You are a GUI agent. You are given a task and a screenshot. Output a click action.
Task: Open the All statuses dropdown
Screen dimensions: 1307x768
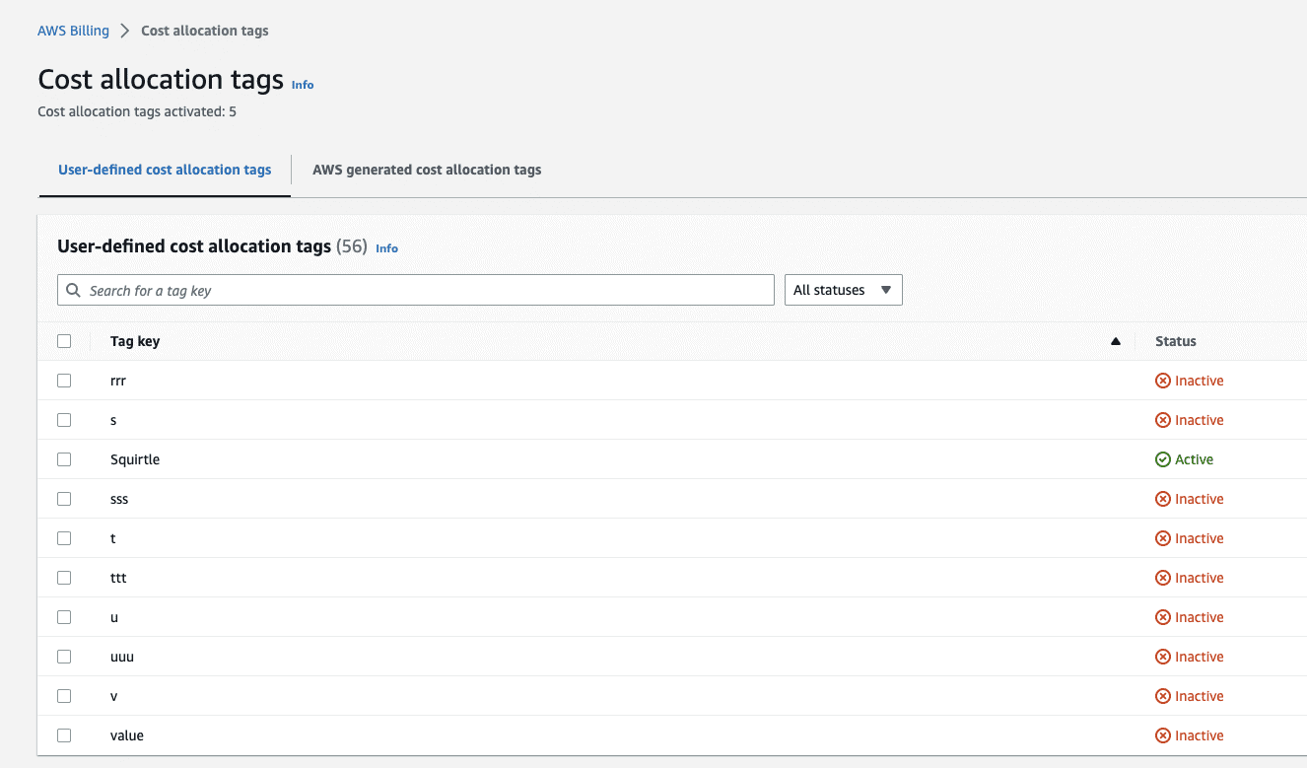(844, 290)
